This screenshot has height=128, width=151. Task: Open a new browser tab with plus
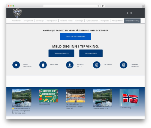(143, 7)
